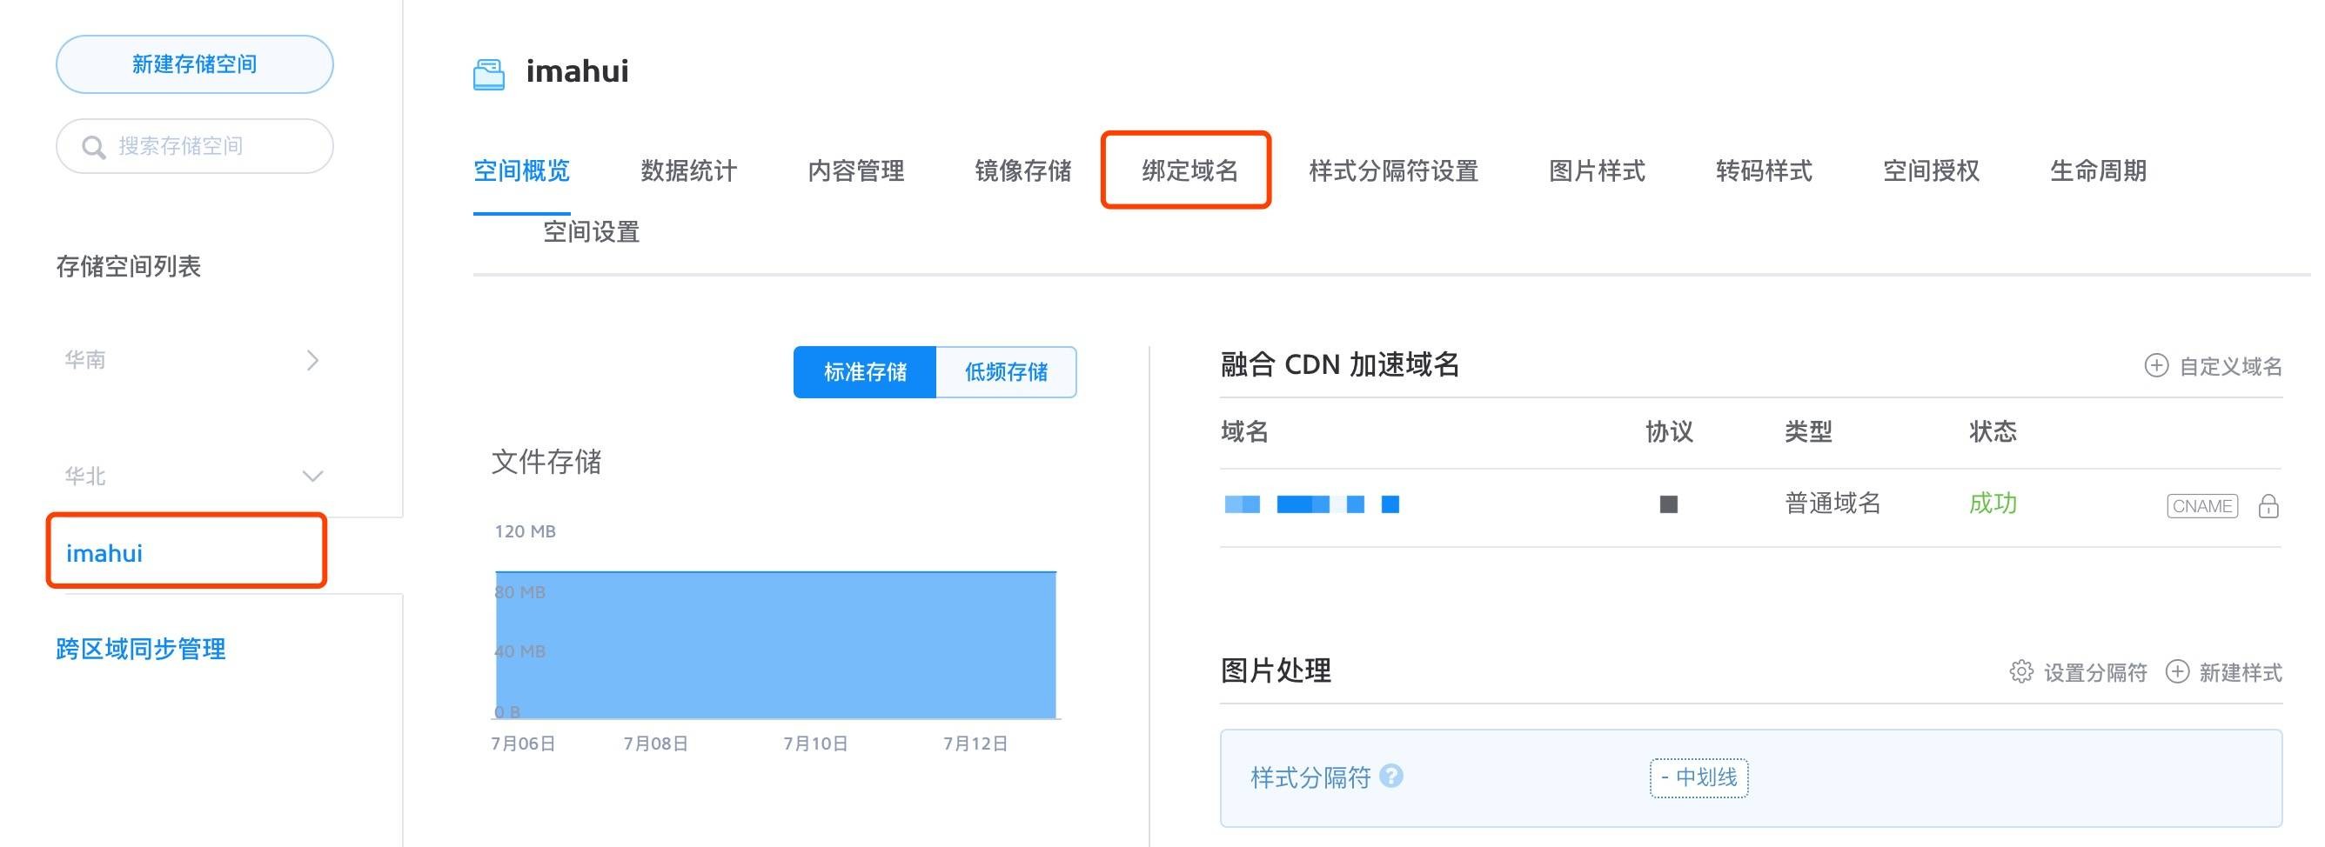This screenshot has width=2325, height=847.
Task: Open the 空间授权 tab
Action: (x=1931, y=170)
